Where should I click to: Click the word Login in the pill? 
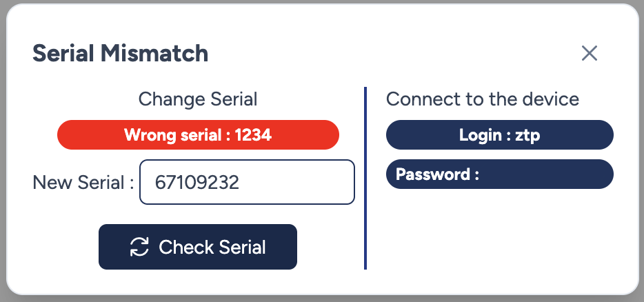[479, 135]
